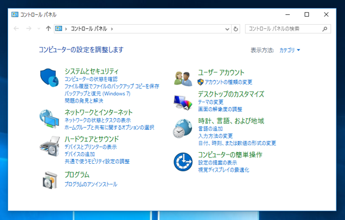Minimize the Control Panel window
This screenshot has width=345, height=220.
287,14
